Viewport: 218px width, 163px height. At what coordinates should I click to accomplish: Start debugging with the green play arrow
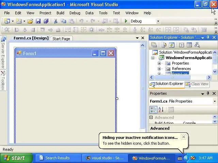point(126,21)
